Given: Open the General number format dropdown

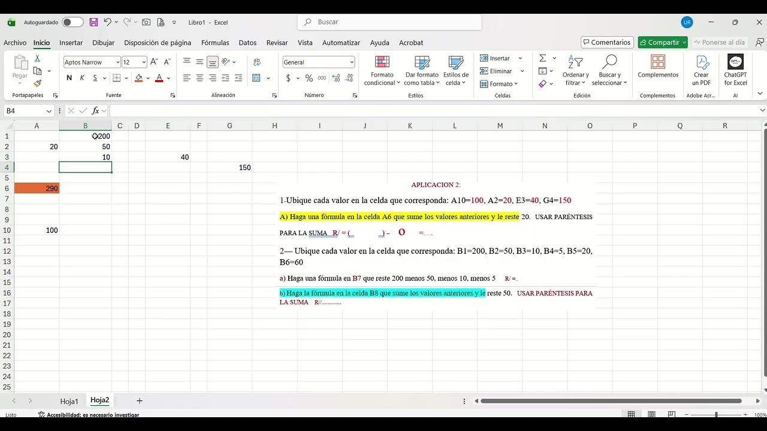Looking at the screenshot, I should pos(351,62).
